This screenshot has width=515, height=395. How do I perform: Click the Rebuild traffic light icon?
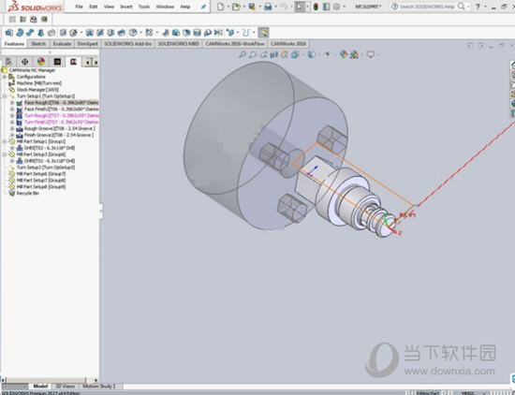(316, 7)
